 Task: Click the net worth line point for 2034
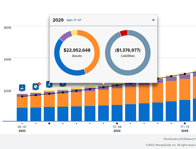point(171,76)
